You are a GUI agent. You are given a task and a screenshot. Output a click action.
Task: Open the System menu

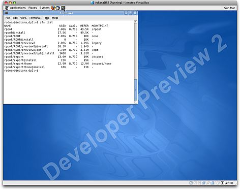tap(44, 8)
